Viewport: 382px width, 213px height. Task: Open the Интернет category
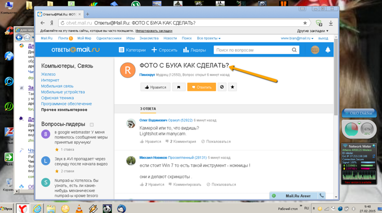[x=50, y=80]
